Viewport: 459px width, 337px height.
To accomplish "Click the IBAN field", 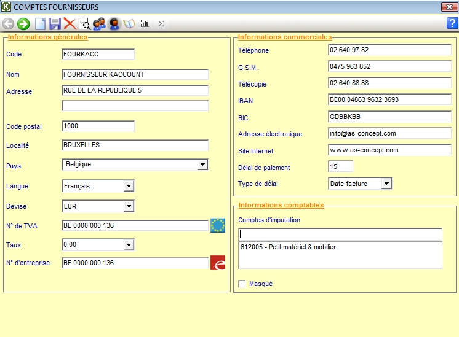I will pos(389,99).
